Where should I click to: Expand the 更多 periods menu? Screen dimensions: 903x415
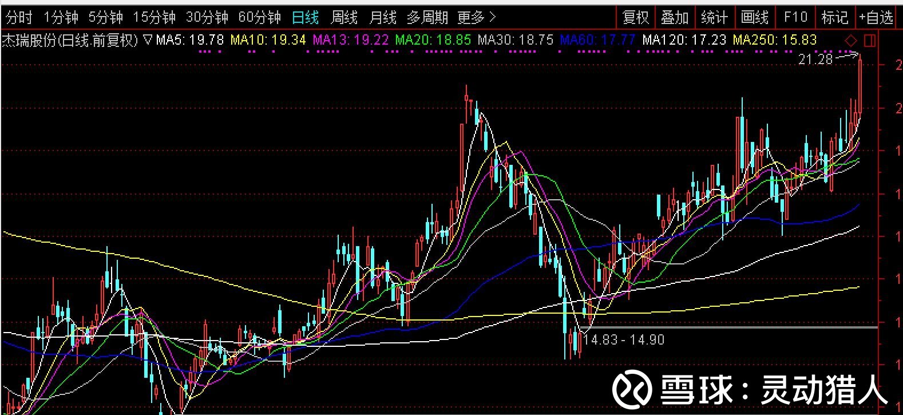tap(477, 18)
